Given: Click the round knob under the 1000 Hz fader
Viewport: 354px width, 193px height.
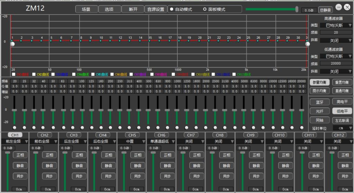Looking at the screenshot, I should pyautogui.click(x=177, y=128).
